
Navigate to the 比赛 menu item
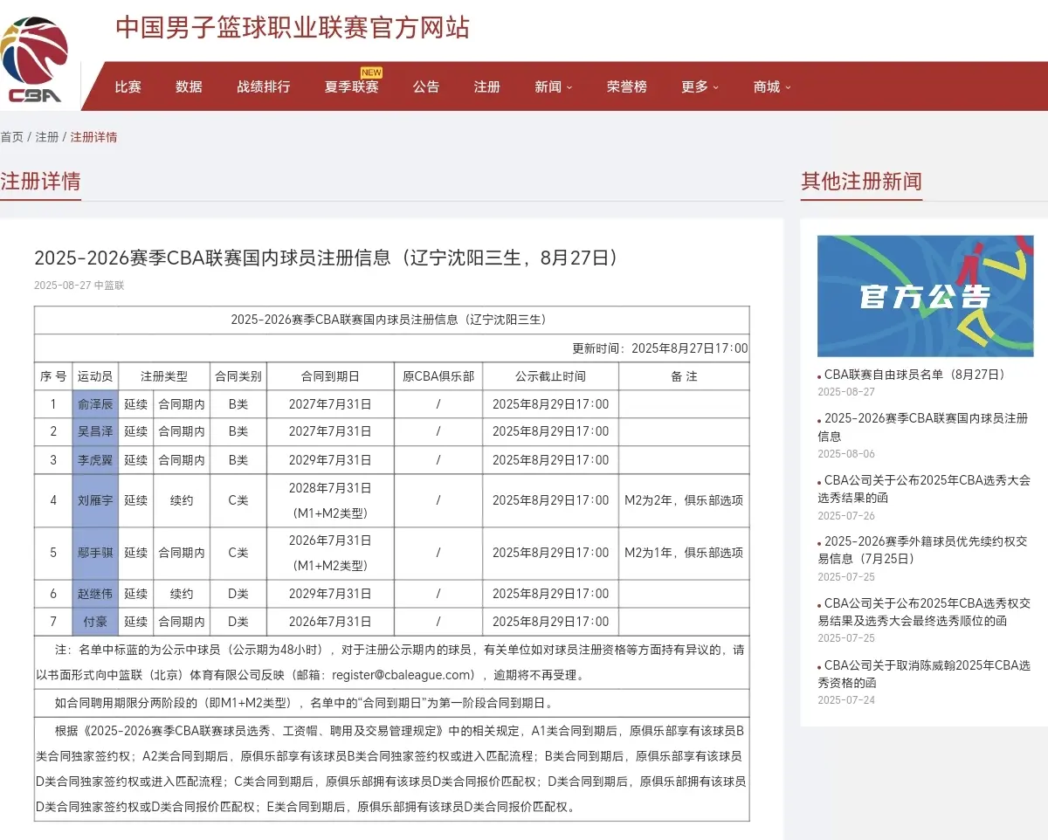[128, 86]
